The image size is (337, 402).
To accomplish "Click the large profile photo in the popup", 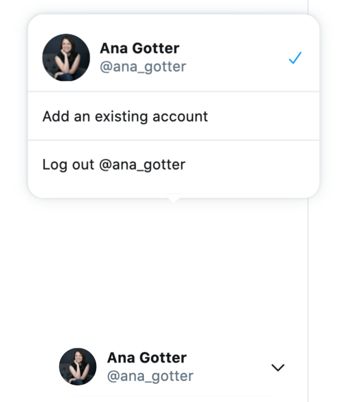I will (66, 57).
